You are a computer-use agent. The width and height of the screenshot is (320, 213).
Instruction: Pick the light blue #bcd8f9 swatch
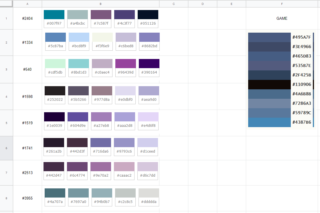point(79,37)
